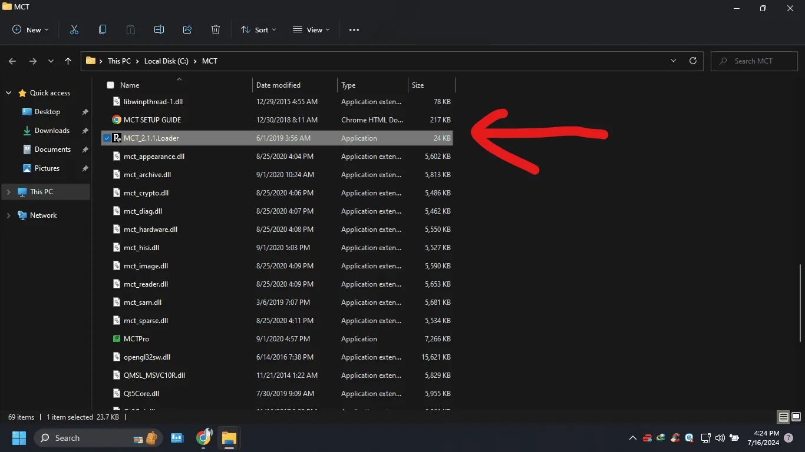Click the battery tray icon
Image resolution: width=805 pixels, height=452 pixels.
(x=734, y=438)
